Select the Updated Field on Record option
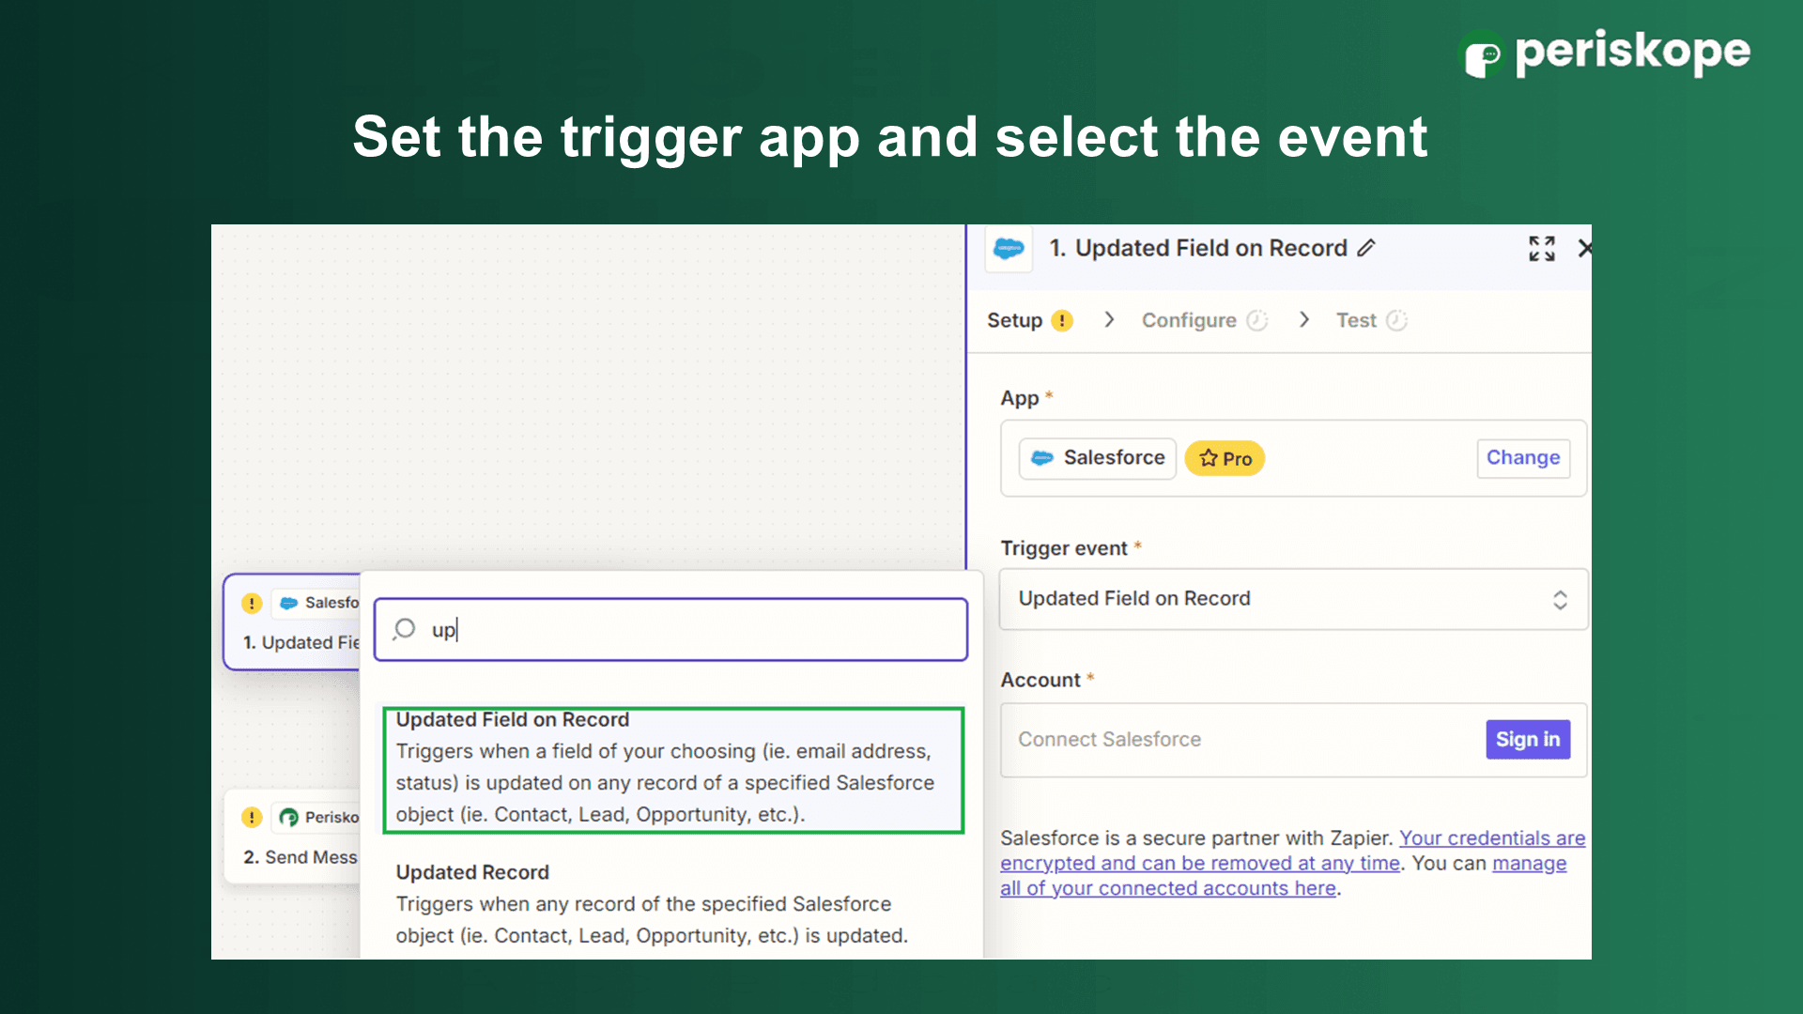 point(672,769)
